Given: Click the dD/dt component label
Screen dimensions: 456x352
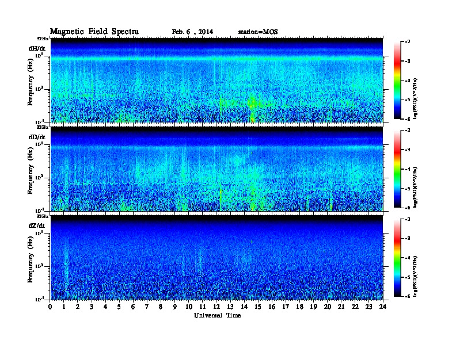Looking at the screenshot, I should [x=37, y=137].
